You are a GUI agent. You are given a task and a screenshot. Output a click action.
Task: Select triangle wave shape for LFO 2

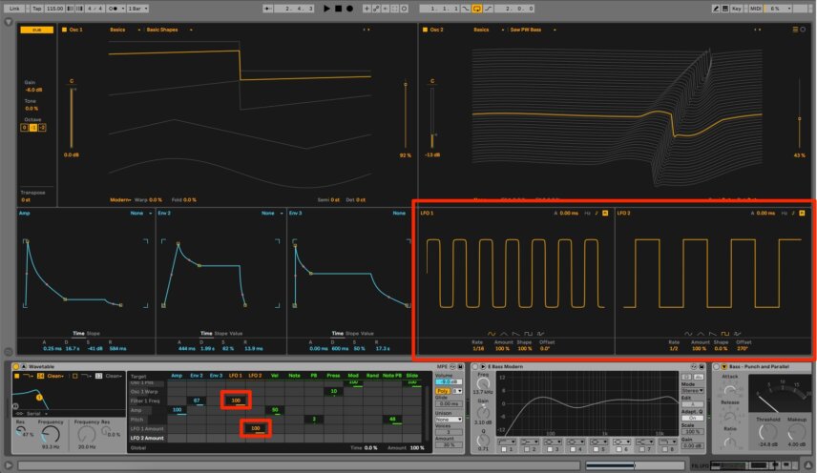(701, 334)
